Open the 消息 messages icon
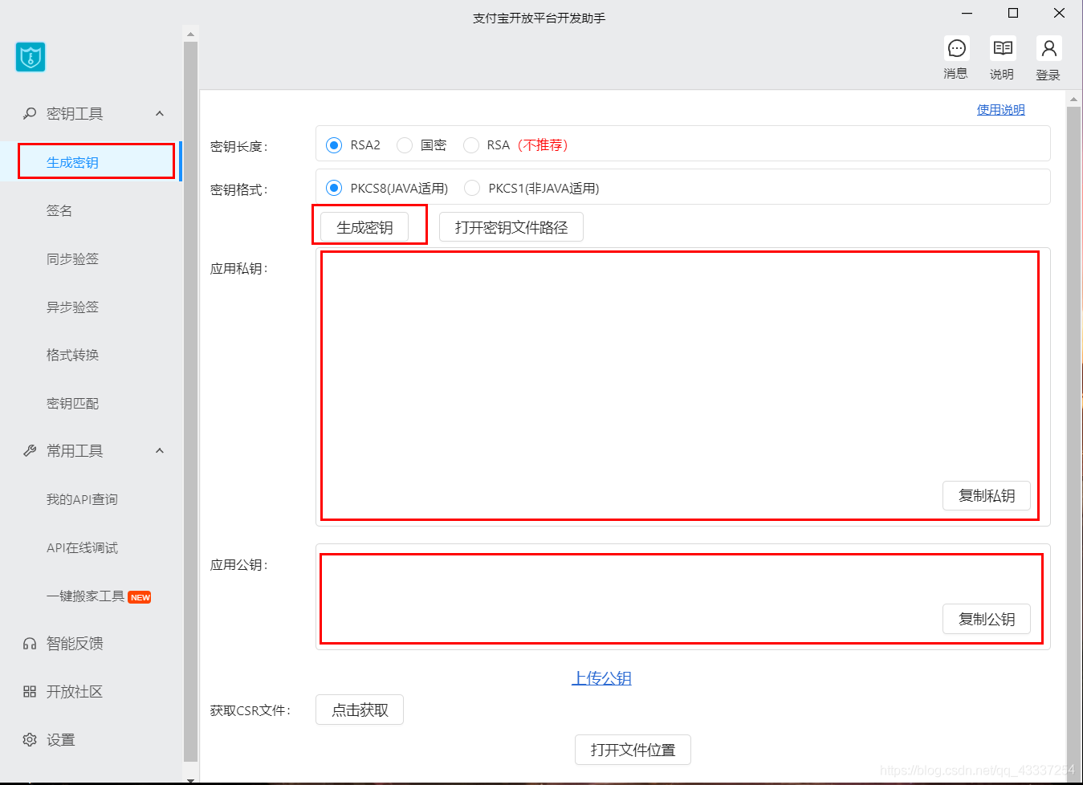 click(956, 48)
